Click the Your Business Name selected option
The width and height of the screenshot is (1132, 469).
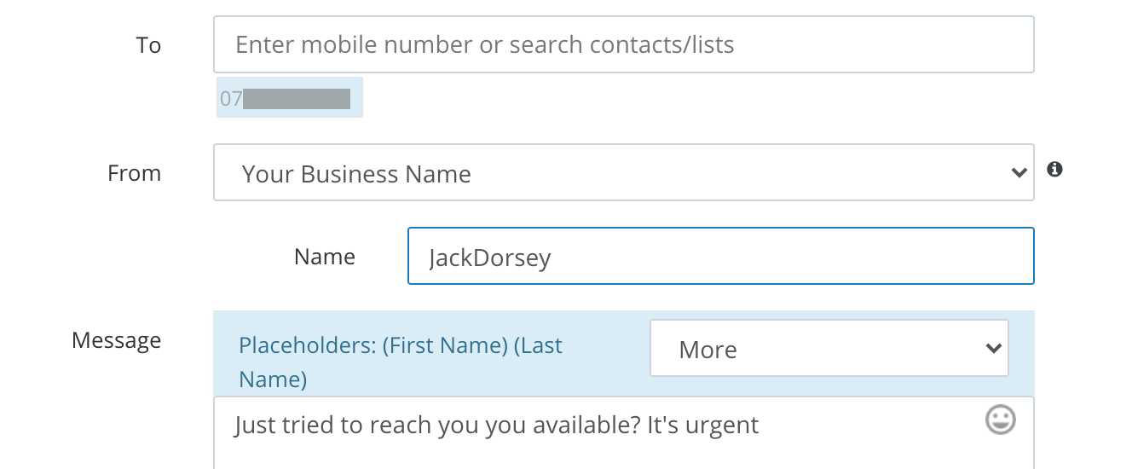(356, 174)
